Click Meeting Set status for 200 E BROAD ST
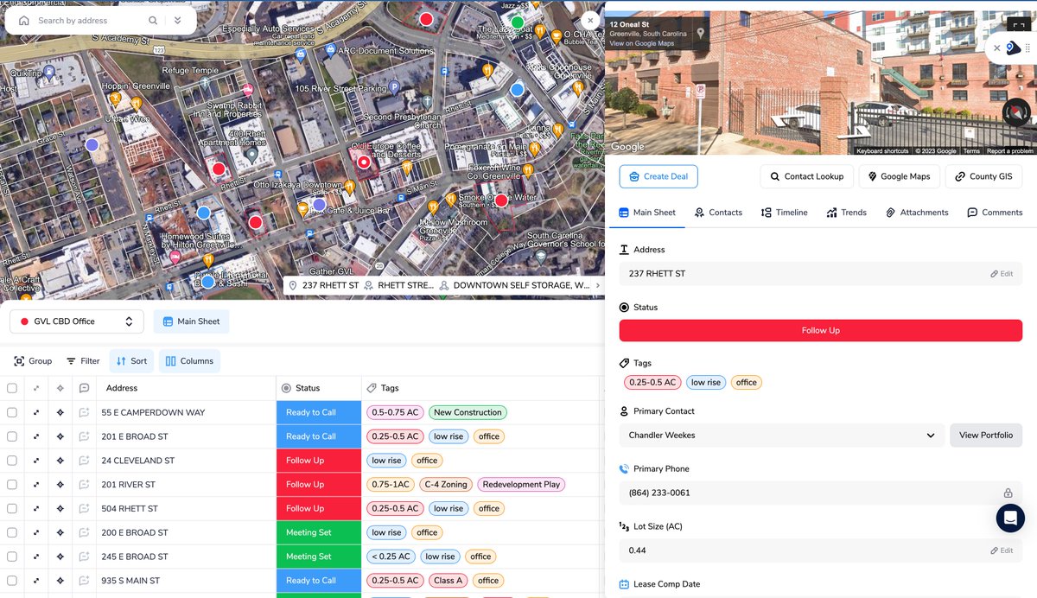The height and width of the screenshot is (598, 1037). [319, 532]
